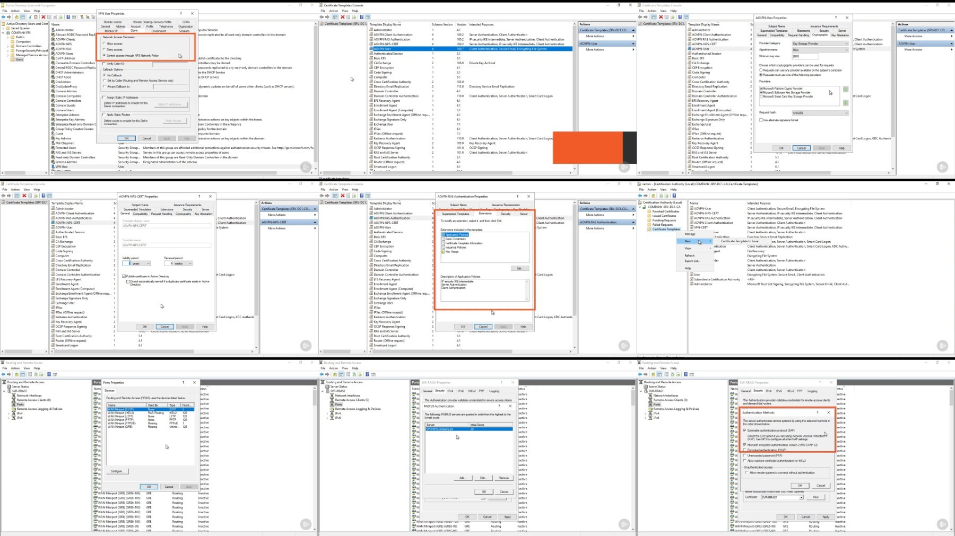Check Apply Static Routes in VPN User Properties
Viewport: 955px width, 536px height.
(104, 115)
